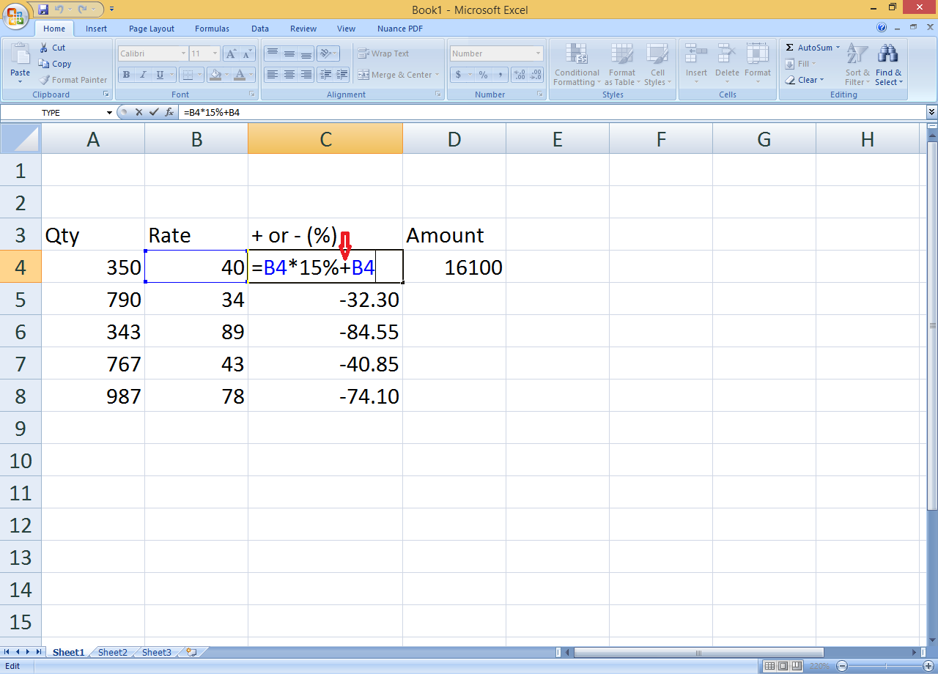
Task: Open the round Office button menu
Action: coord(15,15)
